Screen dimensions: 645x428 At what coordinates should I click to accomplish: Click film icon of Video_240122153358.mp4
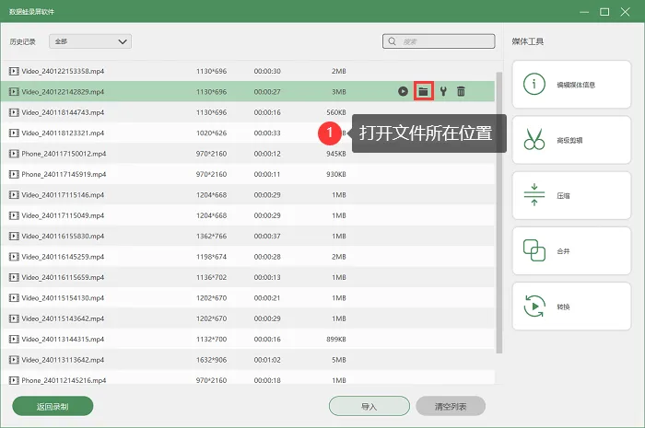(x=14, y=71)
